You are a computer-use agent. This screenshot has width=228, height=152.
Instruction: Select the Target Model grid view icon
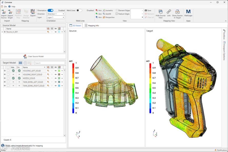tap(20, 63)
